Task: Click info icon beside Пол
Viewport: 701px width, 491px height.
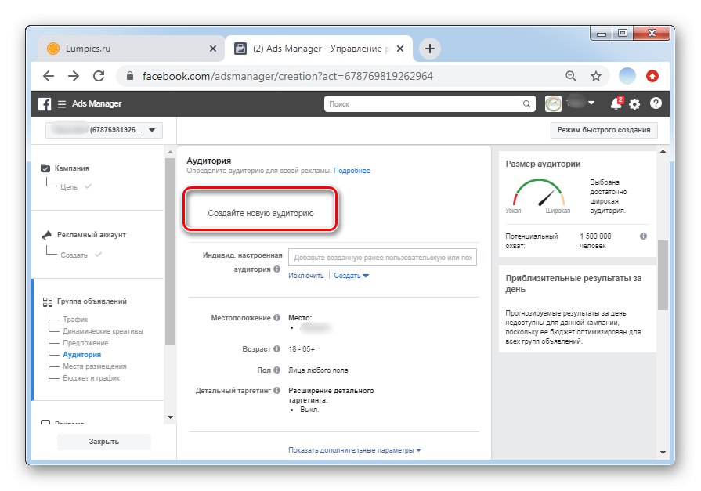Action: point(276,370)
